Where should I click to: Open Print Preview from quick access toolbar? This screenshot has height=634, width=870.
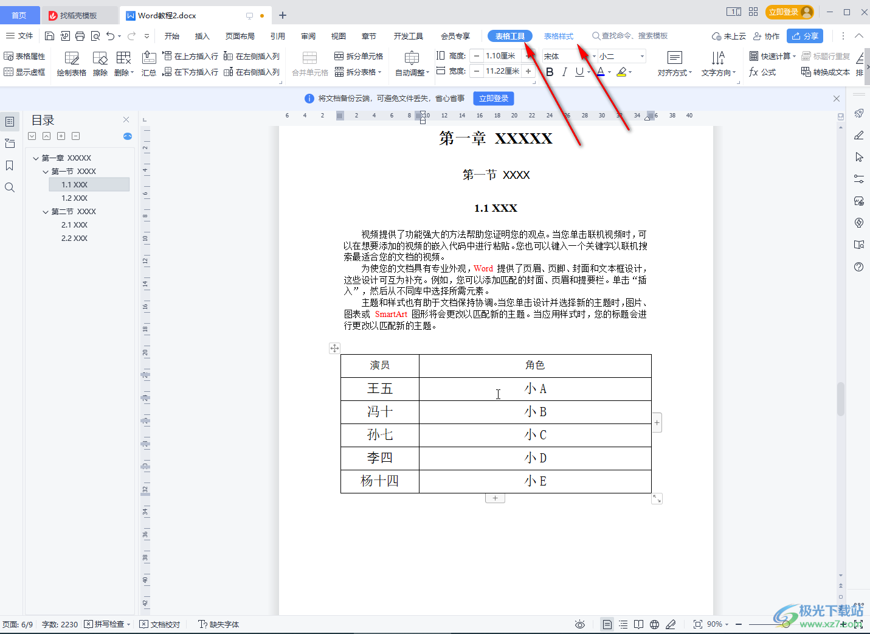(95, 36)
